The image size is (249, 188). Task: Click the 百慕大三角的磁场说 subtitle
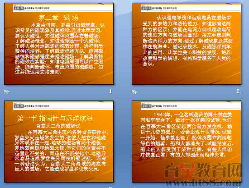pyautogui.click(x=58, y=126)
